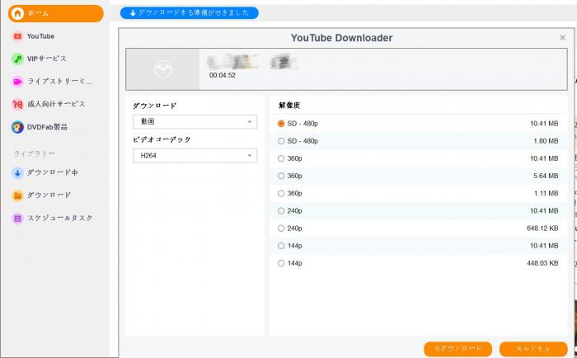This screenshot has width=577, height=358.
Task: Open DVDFab製品 logo item in sidebar
Action: coord(17,127)
